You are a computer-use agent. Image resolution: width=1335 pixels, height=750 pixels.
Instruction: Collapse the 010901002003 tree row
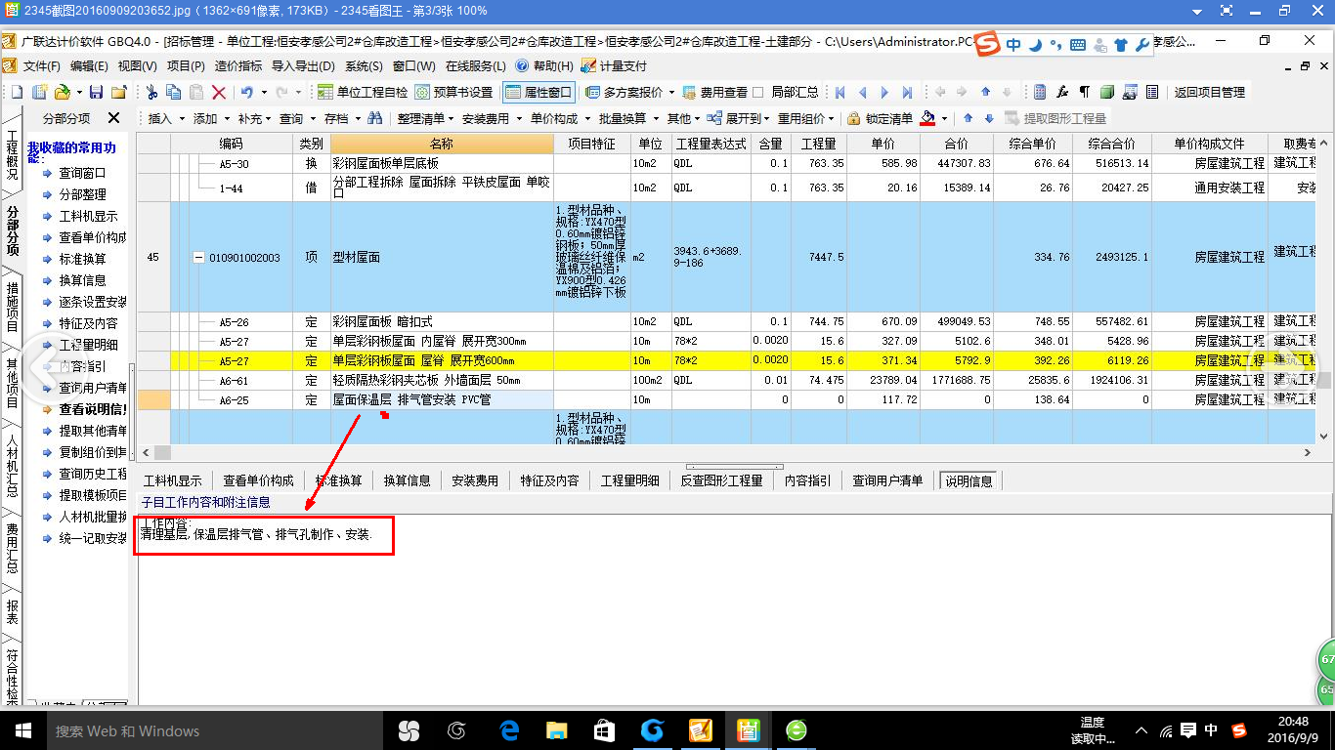tap(199, 258)
